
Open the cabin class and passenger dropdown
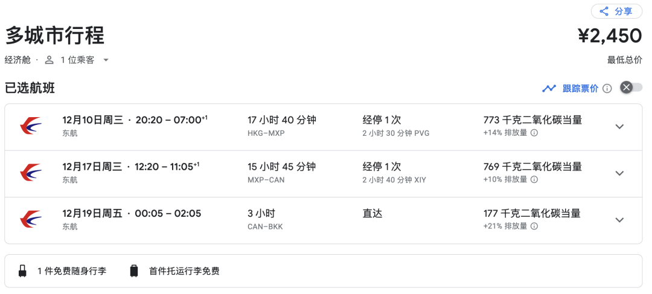(106, 60)
